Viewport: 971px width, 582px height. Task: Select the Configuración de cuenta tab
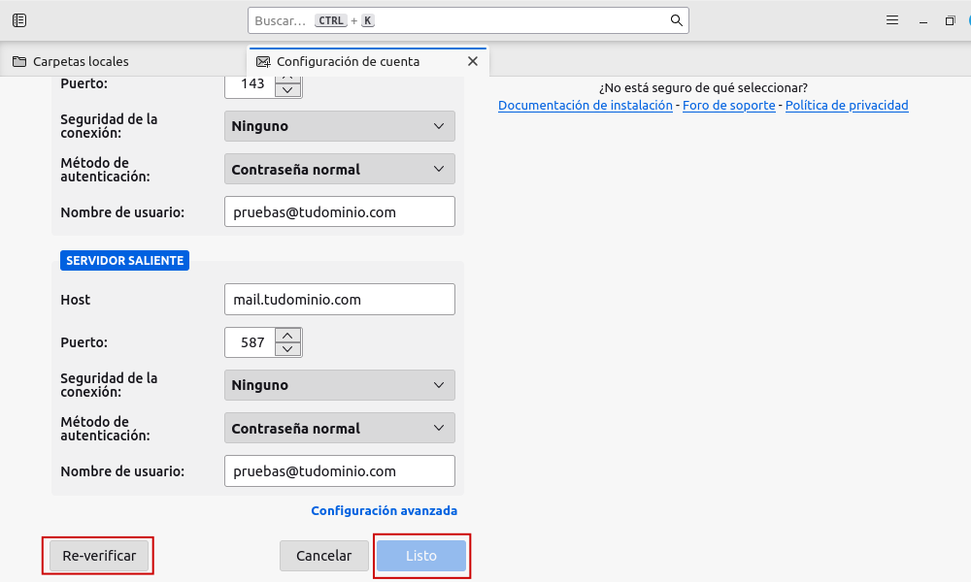click(348, 61)
